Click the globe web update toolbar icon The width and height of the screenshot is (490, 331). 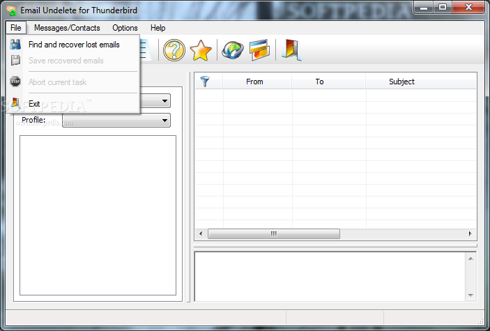(x=233, y=50)
